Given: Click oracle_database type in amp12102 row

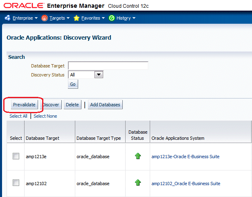Looking at the screenshot, I should coord(93,184).
